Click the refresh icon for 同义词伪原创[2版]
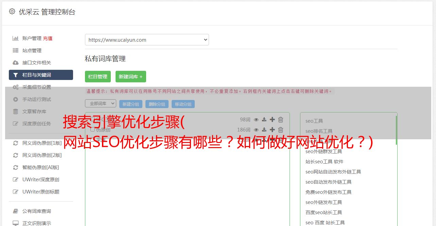Image resolution: width=436 pixels, height=226 pixels. [x=16, y=155]
